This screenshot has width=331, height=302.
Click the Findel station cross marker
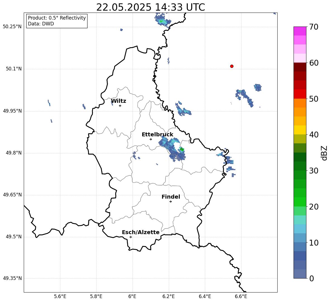[x=171, y=202]
